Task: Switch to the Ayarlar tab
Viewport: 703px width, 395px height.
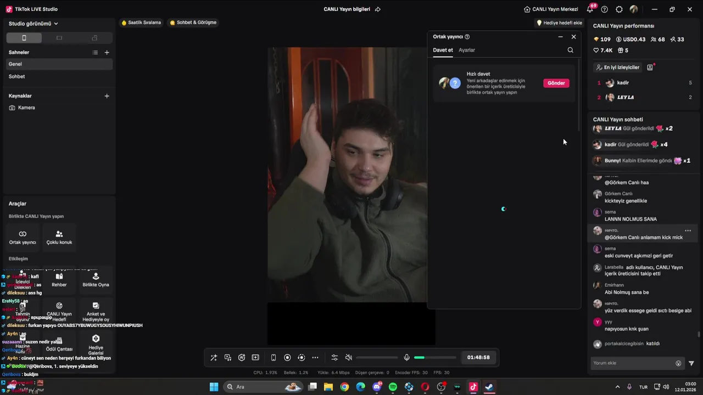Action: click(x=467, y=50)
